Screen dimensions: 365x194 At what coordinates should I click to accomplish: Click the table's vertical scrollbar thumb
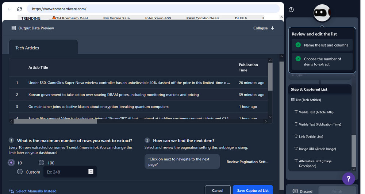click(x=270, y=76)
